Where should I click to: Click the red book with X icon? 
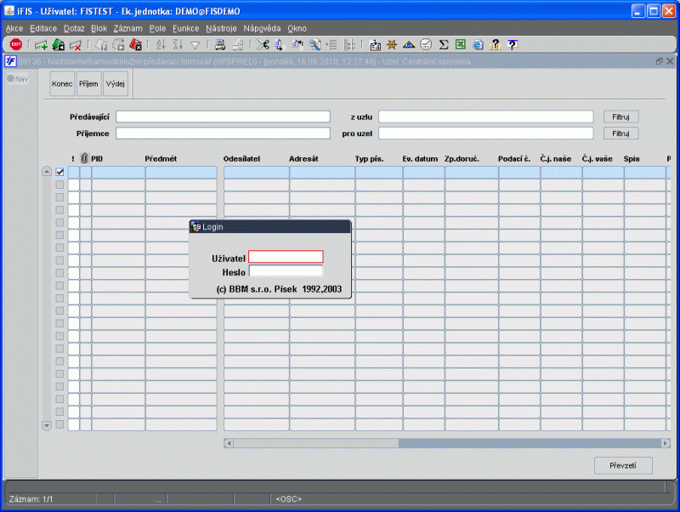136,44
